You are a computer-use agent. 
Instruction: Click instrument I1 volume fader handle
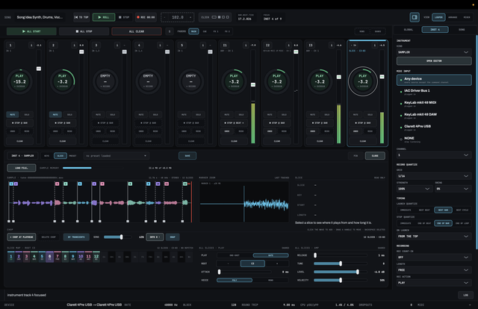(253, 84)
